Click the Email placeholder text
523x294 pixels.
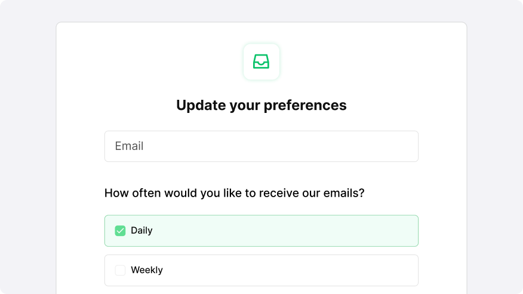click(x=129, y=146)
